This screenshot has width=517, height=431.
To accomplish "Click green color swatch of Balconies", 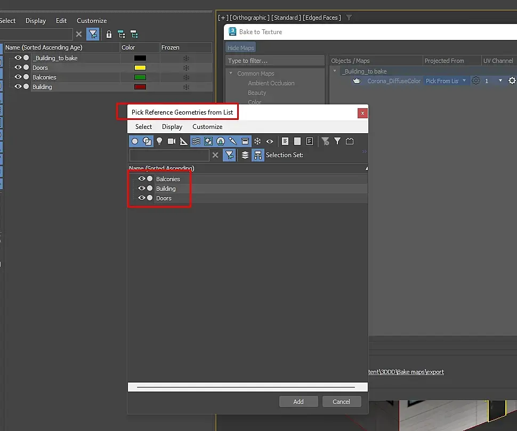I will pos(140,77).
